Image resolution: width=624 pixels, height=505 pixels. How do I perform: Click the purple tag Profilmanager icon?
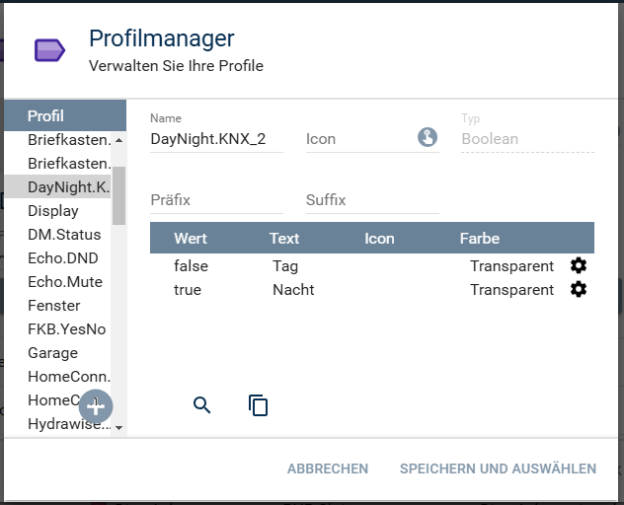tap(49, 50)
